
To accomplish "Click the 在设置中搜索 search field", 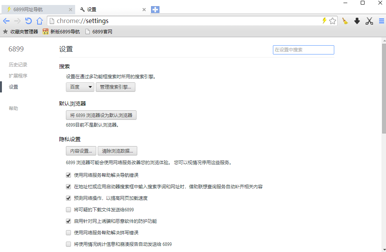I will pyautogui.click(x=303, y=50).
